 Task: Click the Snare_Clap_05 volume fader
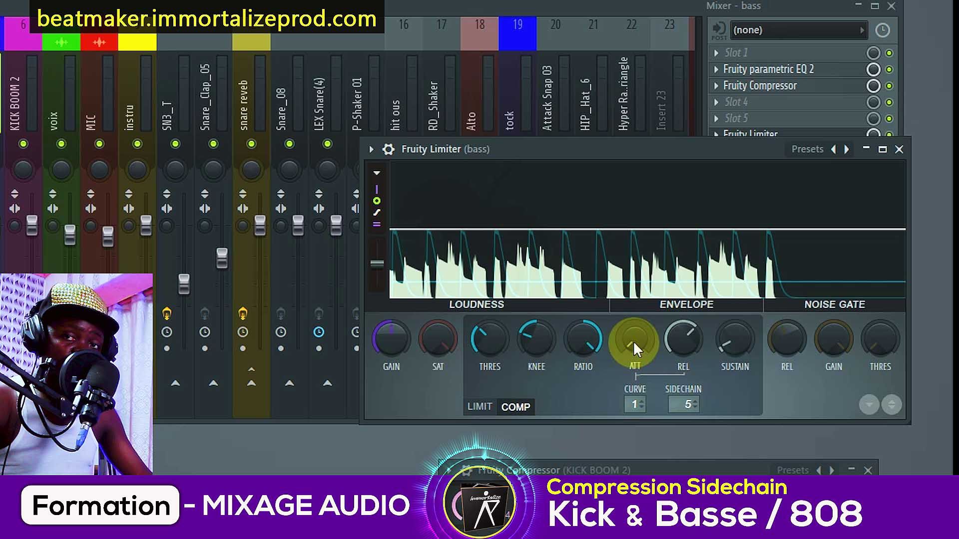222,258
